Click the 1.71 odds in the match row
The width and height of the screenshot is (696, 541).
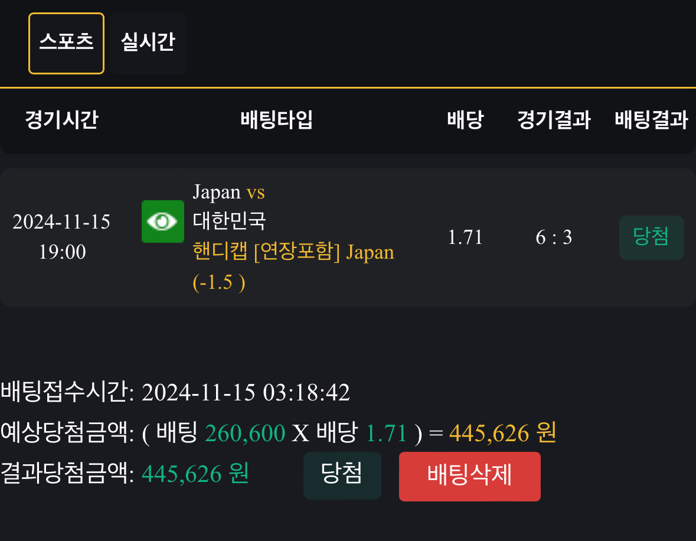point(465,237)
